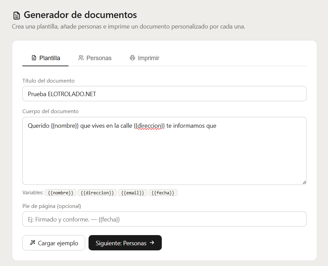This screenshot has width=328, height=266.
Task: Switch to the Plantilla tab
Action: point(45,58)
